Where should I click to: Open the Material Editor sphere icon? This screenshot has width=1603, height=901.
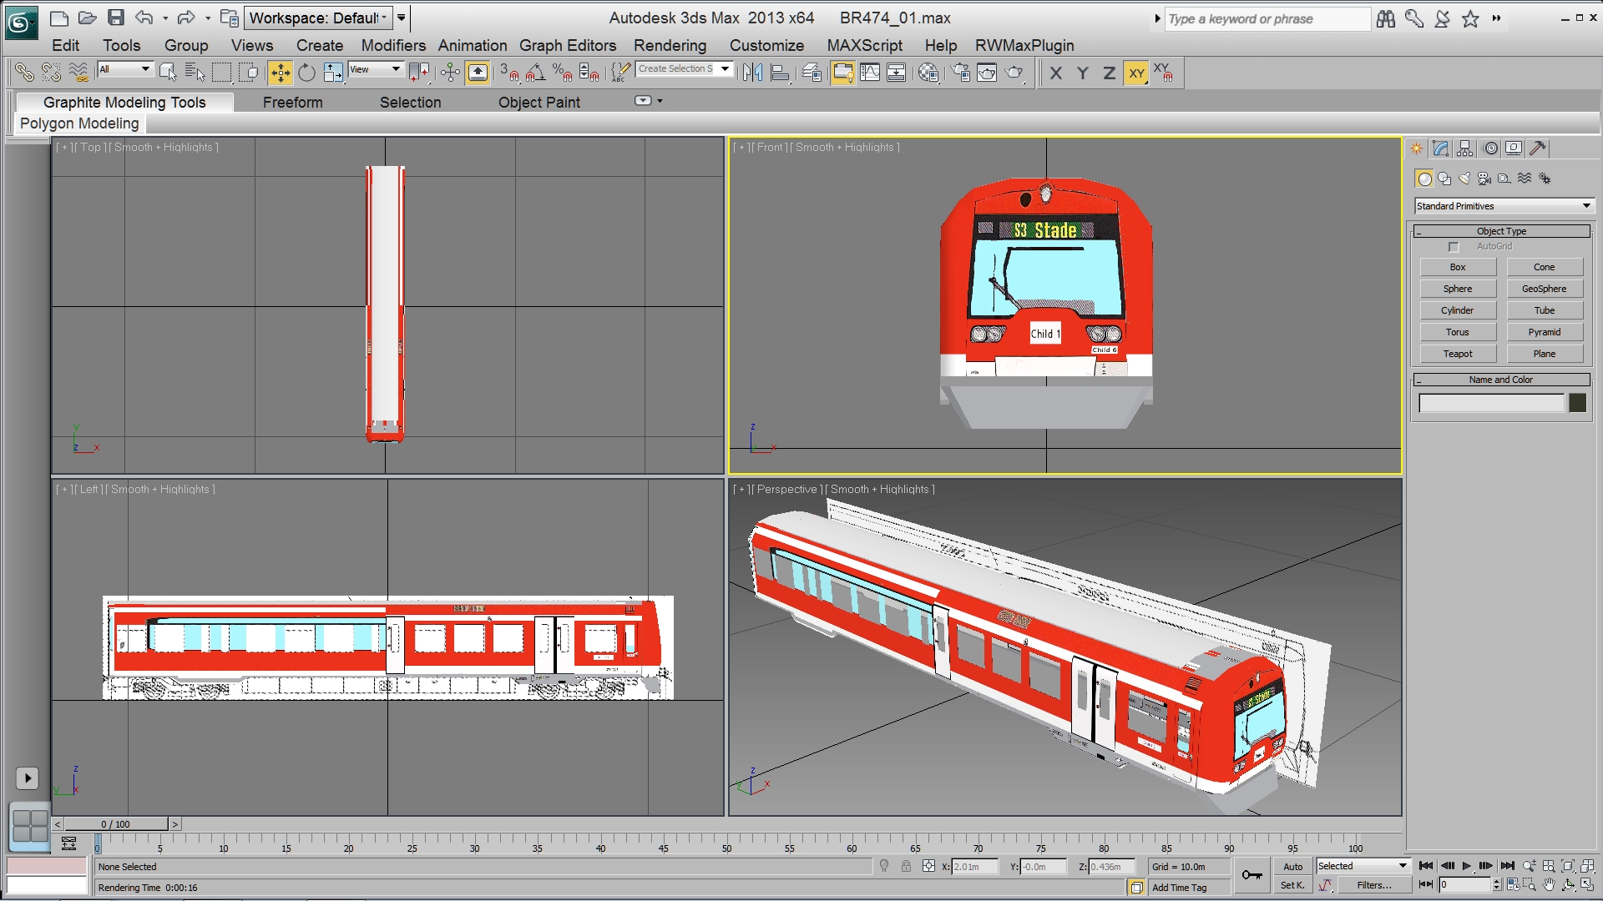[x=928, y=73]
